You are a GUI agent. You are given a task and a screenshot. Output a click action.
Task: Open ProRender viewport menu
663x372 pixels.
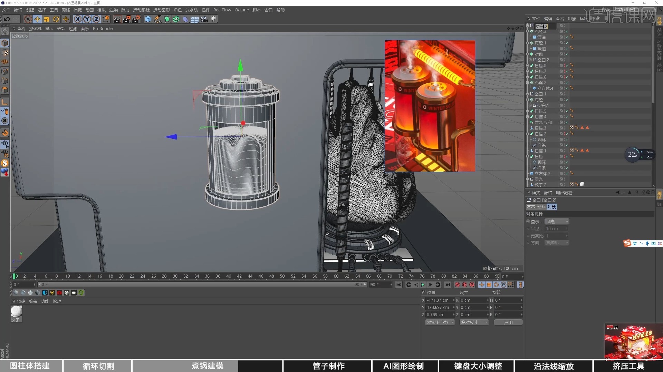[103, 29]
